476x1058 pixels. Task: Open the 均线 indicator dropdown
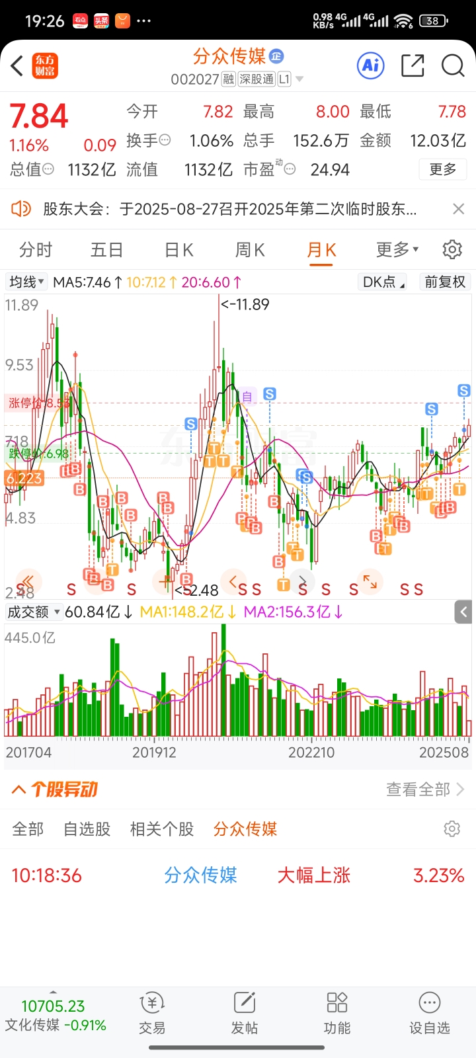pyautogui.click(x=26, y=282)
